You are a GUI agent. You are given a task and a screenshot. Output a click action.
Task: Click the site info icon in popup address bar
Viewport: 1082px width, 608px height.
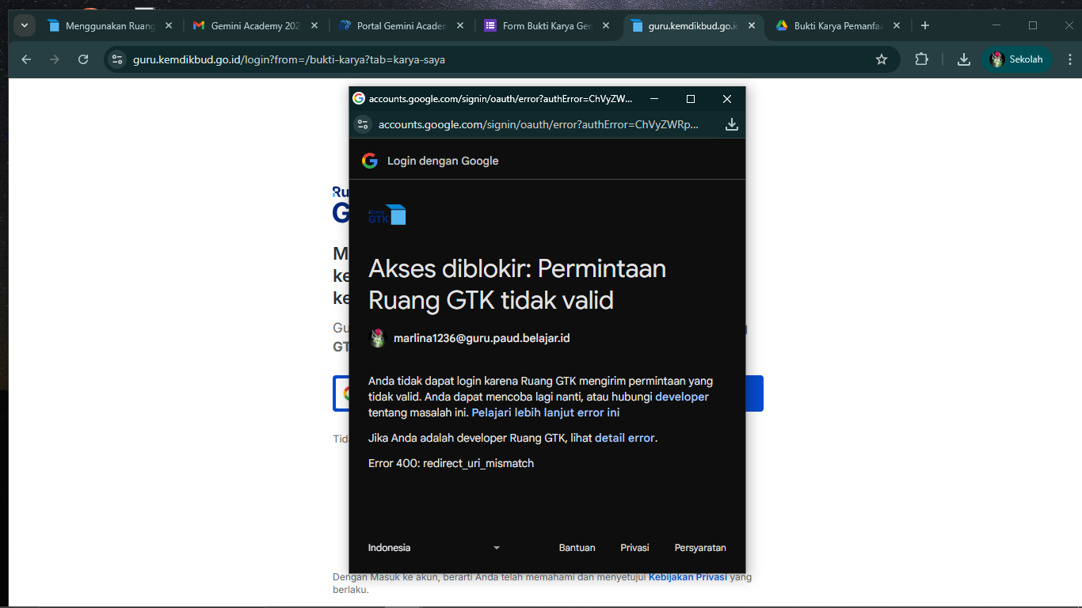point(363,124)
